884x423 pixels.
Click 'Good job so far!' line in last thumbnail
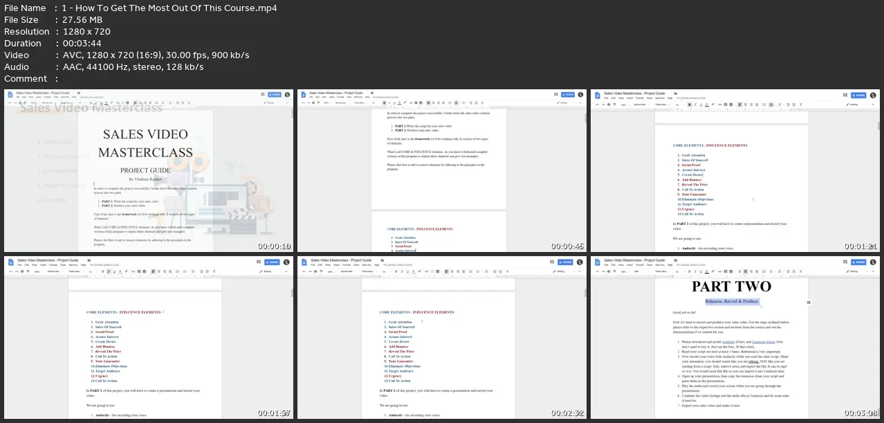[x=685, y=313]
